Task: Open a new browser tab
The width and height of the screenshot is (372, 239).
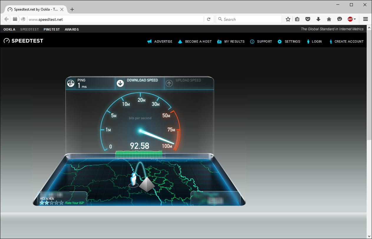Action: (72, 9)
